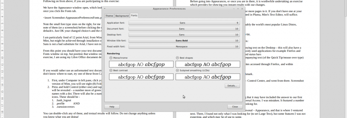This screenshot has height=118, width=347.
Task: Open Fixed width font chooser (Monospace)
Action: tap(184, 47)
